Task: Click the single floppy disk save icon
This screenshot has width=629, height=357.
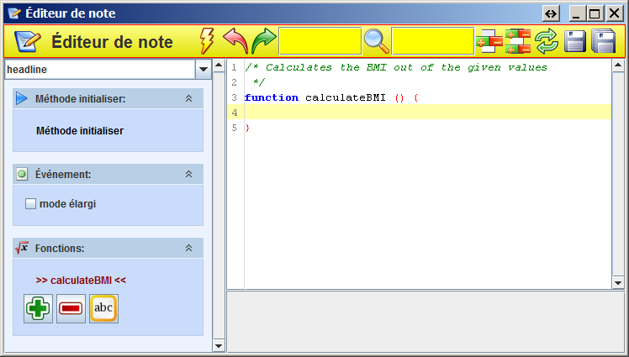Action: [x=575, y=41]
